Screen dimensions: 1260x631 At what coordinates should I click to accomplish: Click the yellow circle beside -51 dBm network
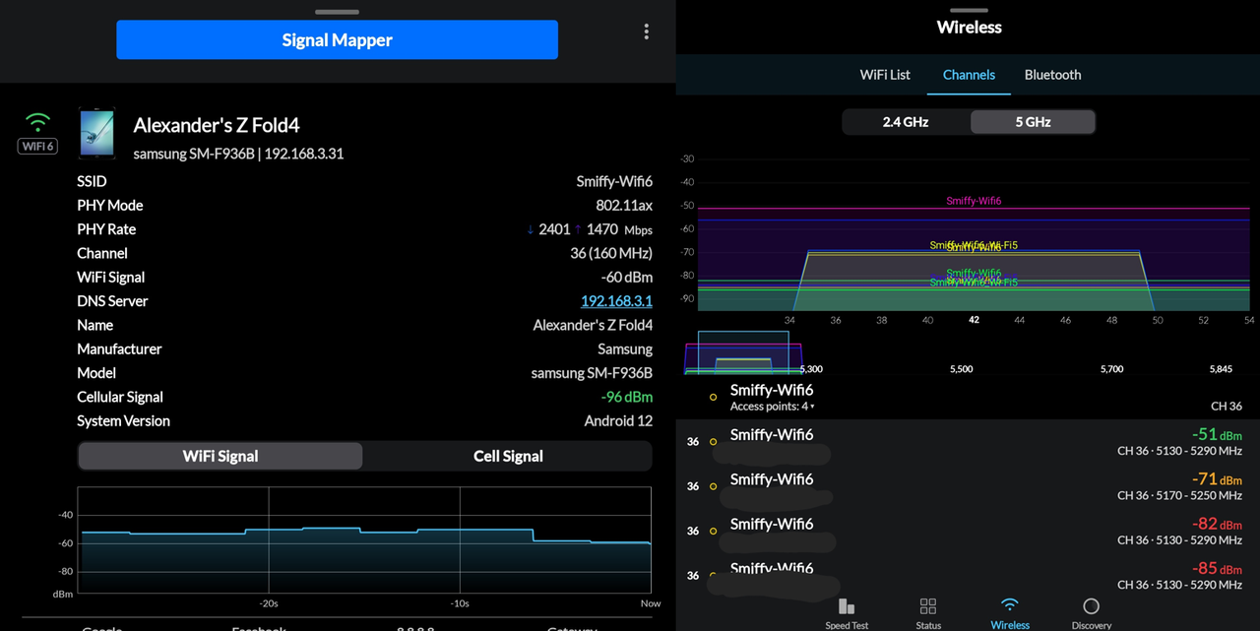pyautogui.click(x=713, y=442)
